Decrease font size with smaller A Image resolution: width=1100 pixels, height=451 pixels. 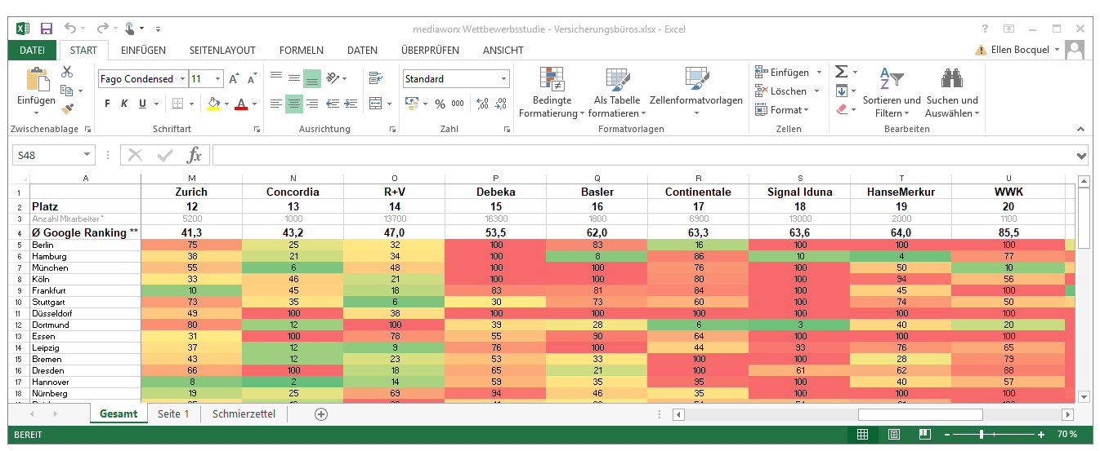(x=250, y=79)
